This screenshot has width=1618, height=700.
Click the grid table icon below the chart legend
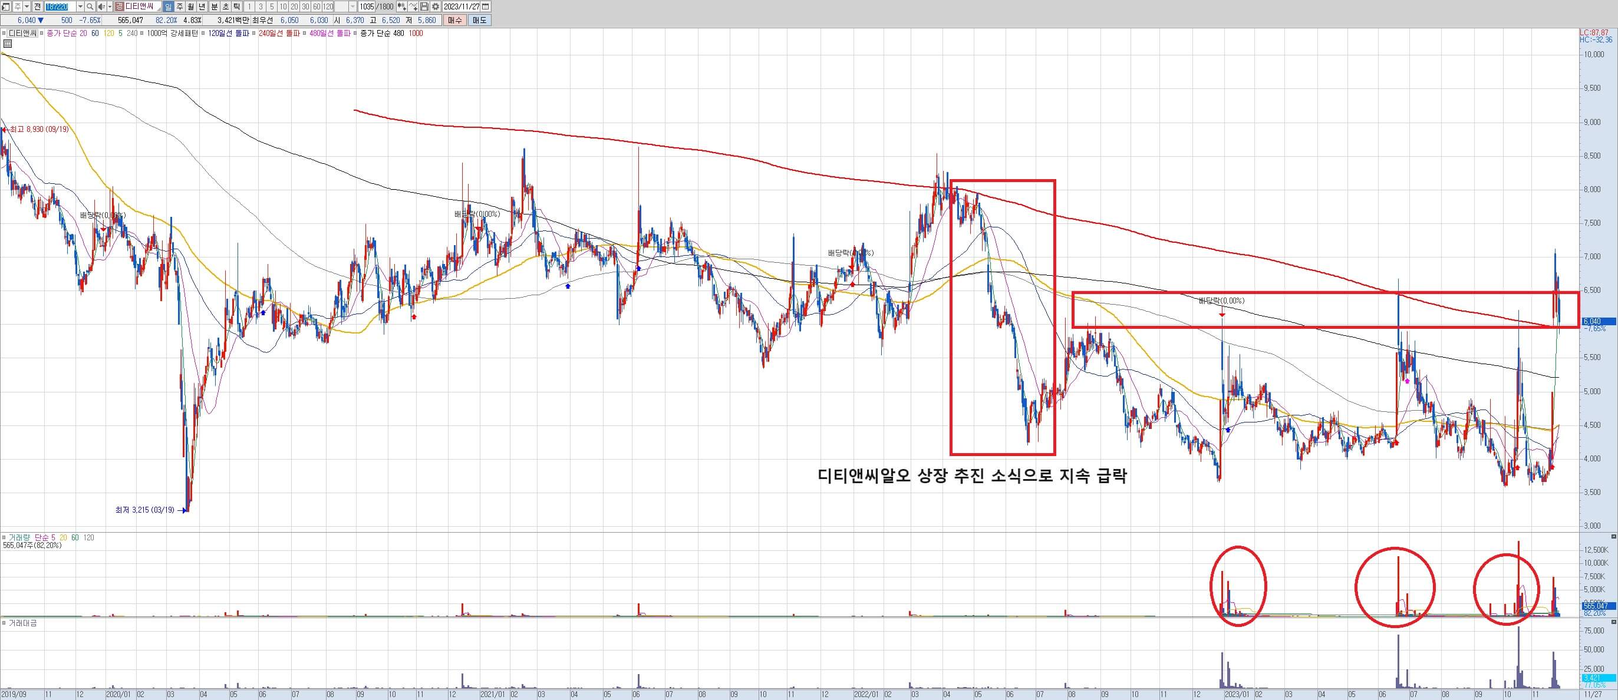coord(7,44)
